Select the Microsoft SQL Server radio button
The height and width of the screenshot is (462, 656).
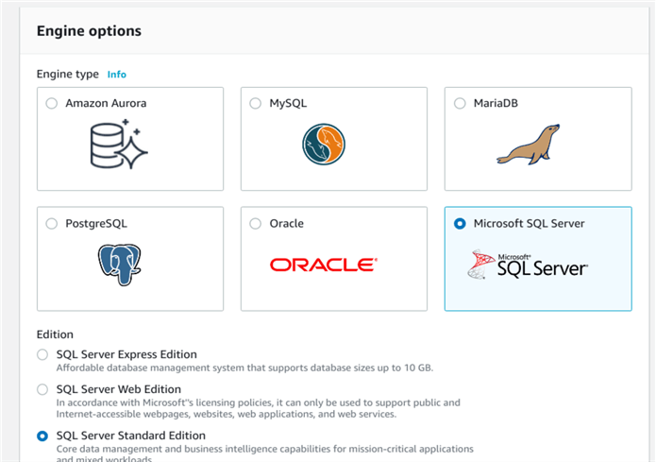pos(460,224)
